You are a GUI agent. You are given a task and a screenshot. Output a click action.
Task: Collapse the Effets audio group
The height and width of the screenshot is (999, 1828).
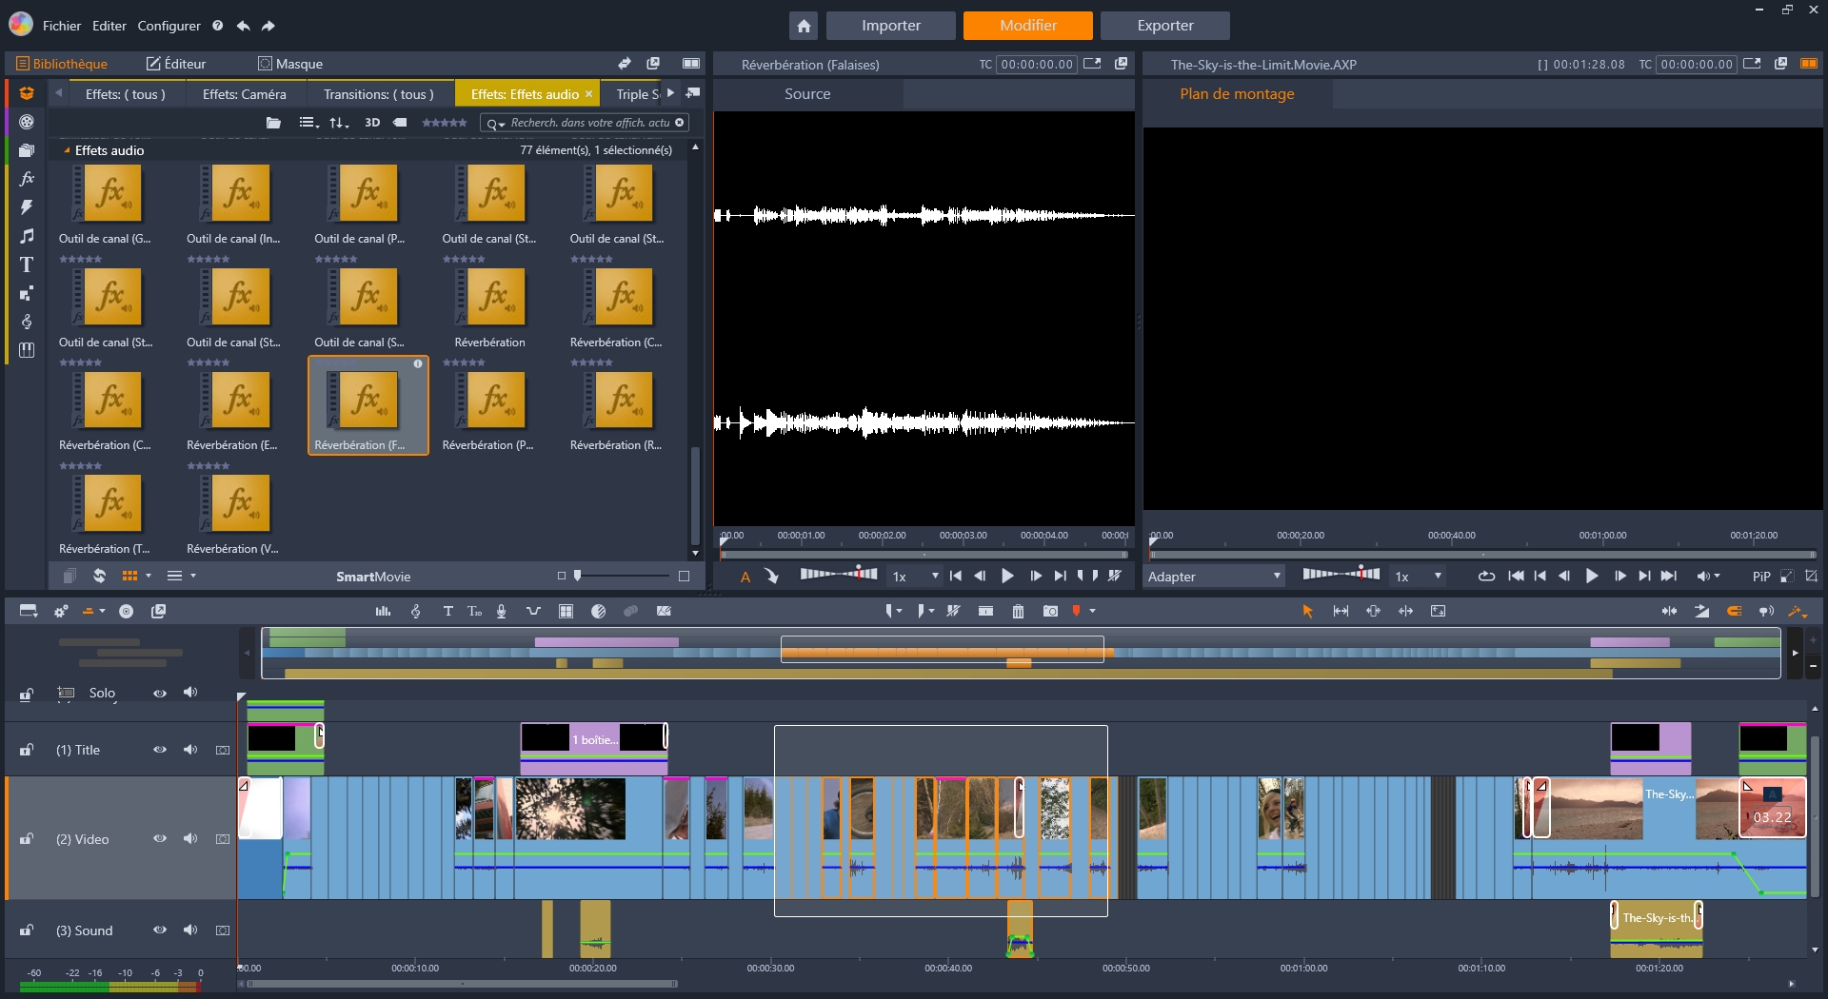[67, 150]
